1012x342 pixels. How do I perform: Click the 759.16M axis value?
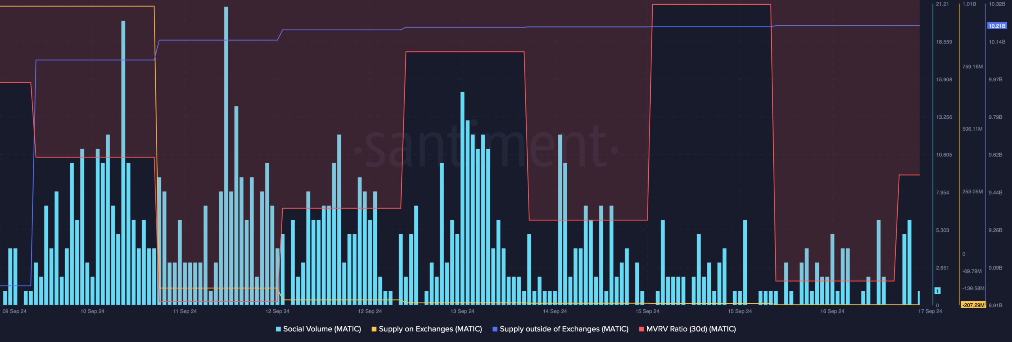972,67
